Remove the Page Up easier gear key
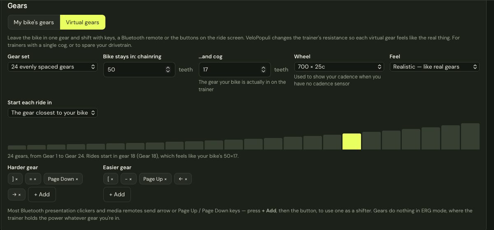The height and width of the screenshot is (230, 494). [165, 179]
